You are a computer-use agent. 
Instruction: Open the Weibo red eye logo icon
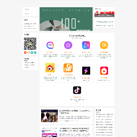point(50,68)
